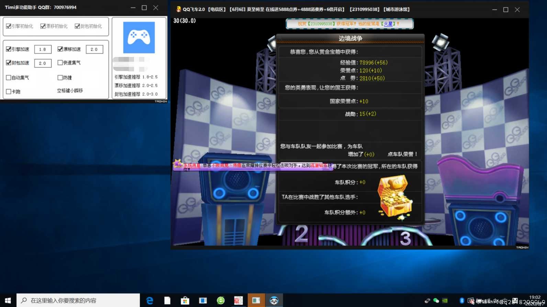Click the blue gamepad logo in Timi helper
Image resolution: width=547 pixels, height=307 pixels.
(x=139, y=37)
